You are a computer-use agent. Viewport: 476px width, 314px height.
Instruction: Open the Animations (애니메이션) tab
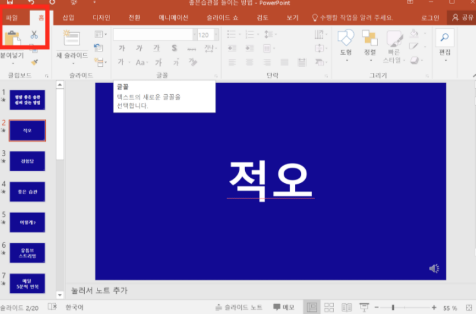174,17
